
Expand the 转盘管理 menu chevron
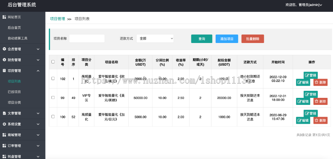[x=38, y=157]
